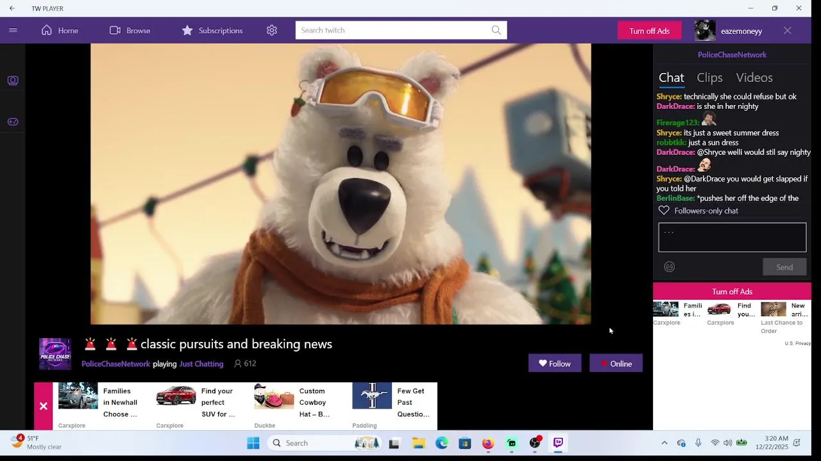
Task: Open the Last Chance to Order ad
Action: click(786, 318)
